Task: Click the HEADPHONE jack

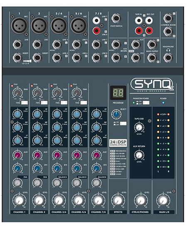Action: click(168, 58)
